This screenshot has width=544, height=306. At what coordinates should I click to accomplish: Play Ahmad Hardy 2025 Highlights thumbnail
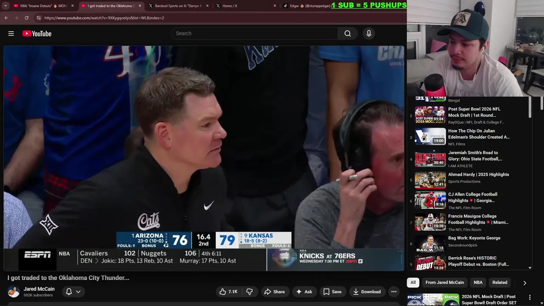pyautogui.click(x=431, y=180)
